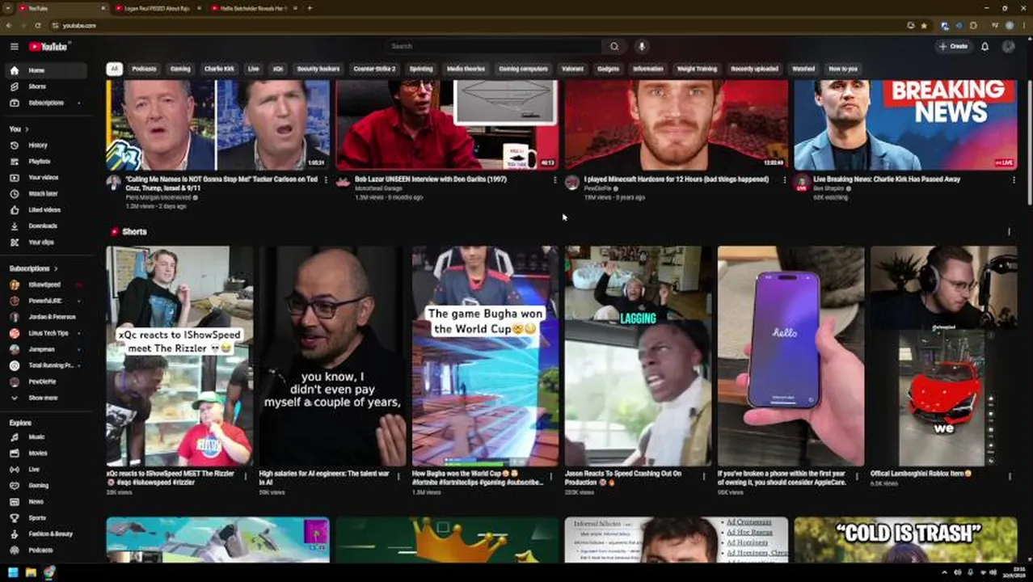1033x582 pixels.
Task: Open the Windows Start menu
Action: (13, 572)
